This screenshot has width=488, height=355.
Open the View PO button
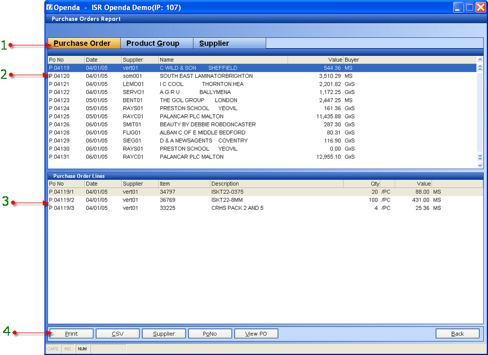pos(256,334)
